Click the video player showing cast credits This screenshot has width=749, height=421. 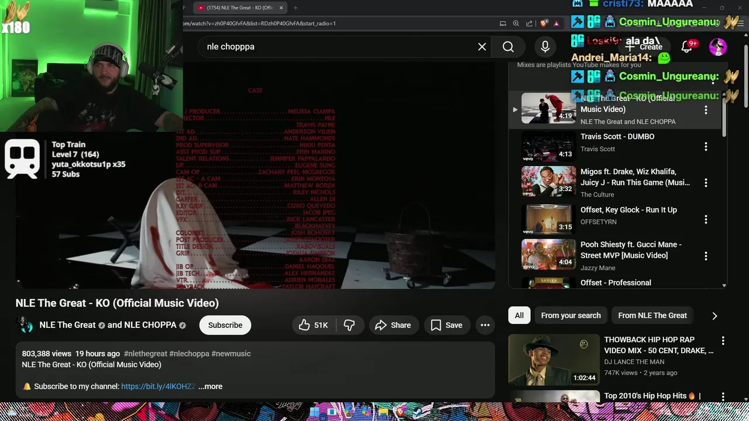coord(255,175)
